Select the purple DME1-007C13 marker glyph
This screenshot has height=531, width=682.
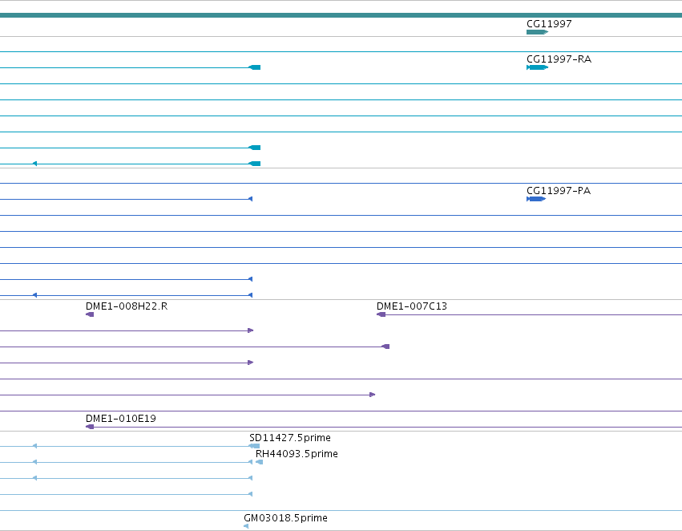[x=381, y=314]
